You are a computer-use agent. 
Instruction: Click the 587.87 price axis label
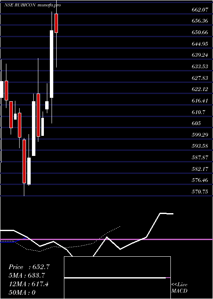click(200, 158)
